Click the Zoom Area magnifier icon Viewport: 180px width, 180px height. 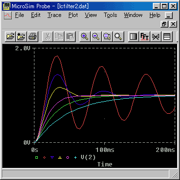tap(107, 36)
